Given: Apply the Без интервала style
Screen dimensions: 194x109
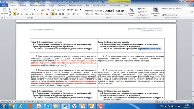Looking at the screenshot, I should 99,12.
